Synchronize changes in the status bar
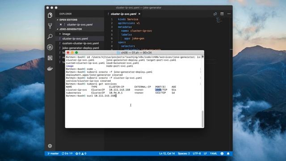286x161 pixels. tap(67, 153)
